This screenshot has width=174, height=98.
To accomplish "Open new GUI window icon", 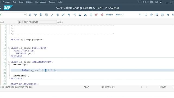I will point(157,15).
